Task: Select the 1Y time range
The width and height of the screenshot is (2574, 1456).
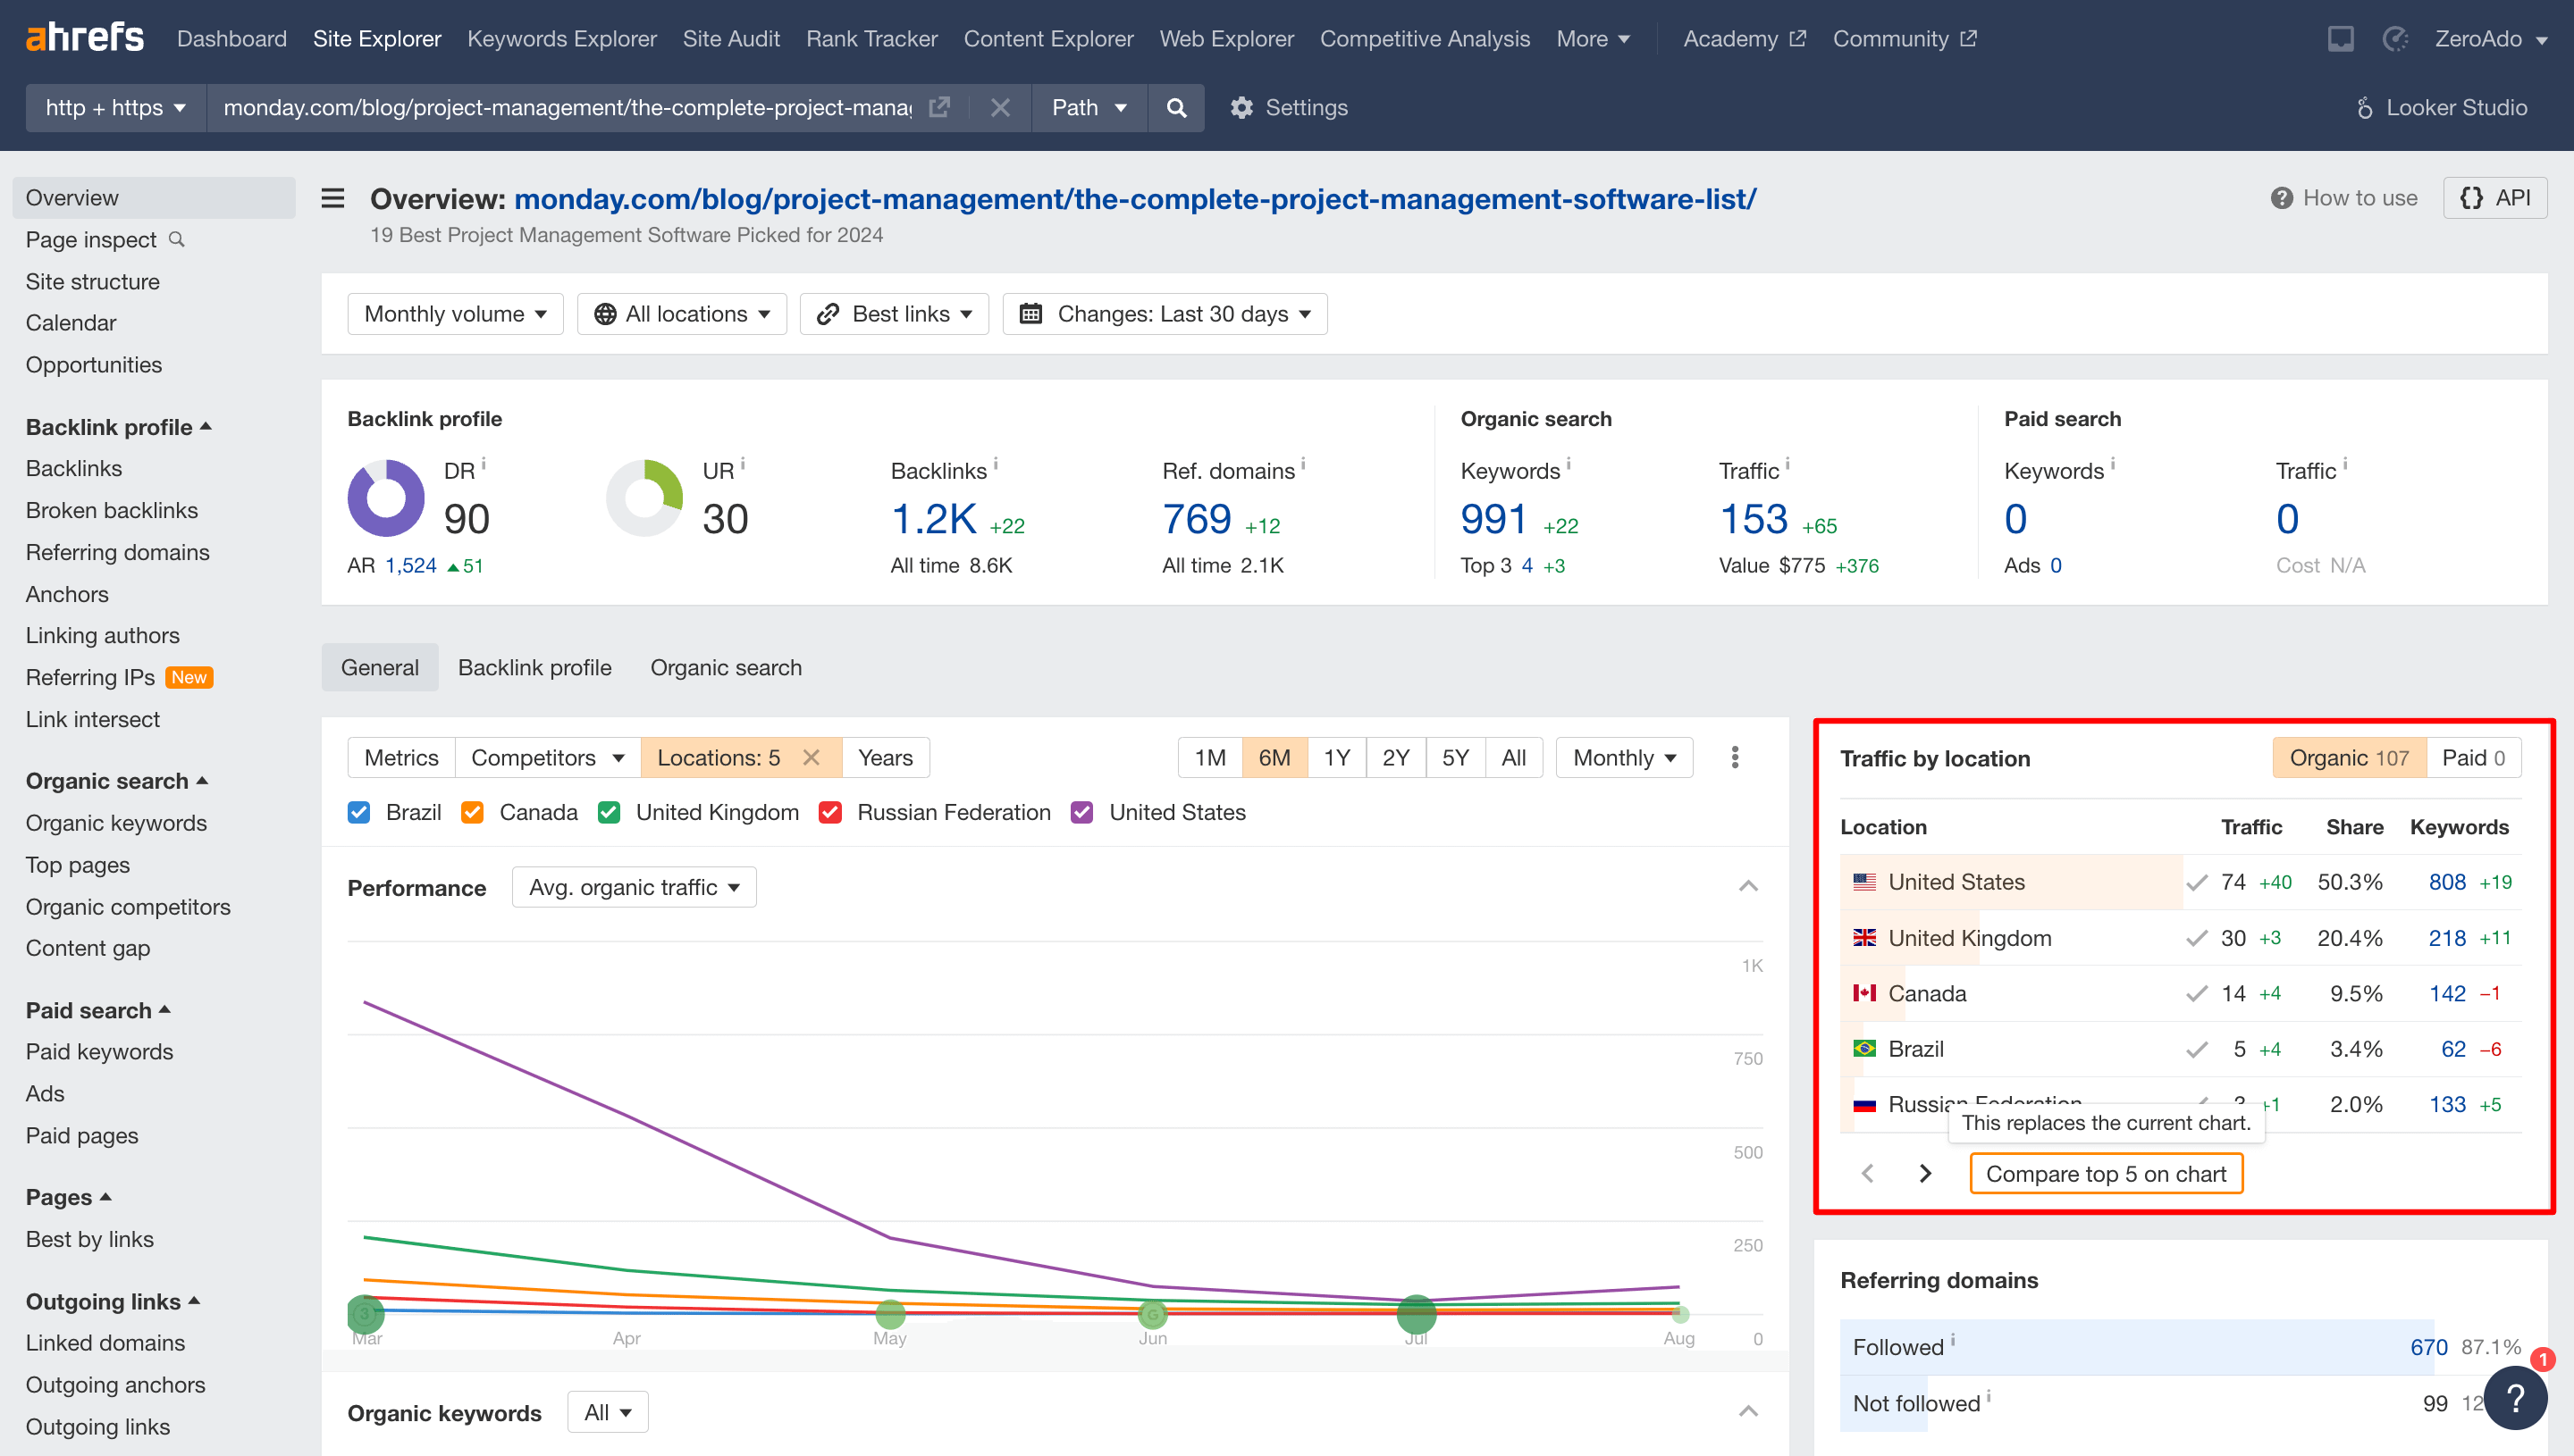Action: point(1336,757)
